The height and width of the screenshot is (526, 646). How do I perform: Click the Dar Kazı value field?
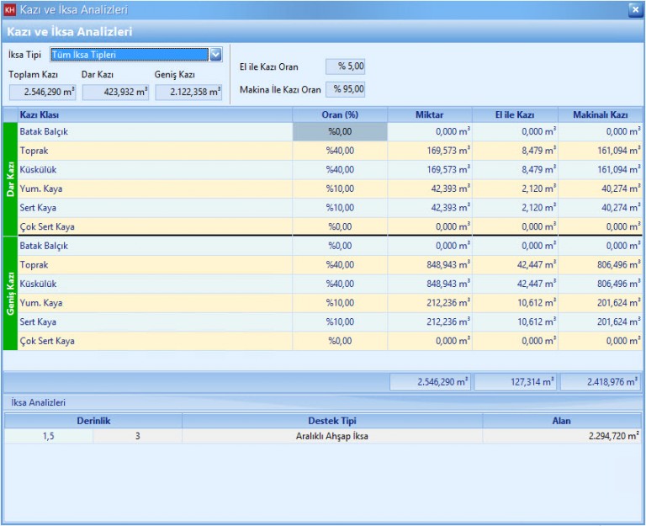[115, 92]
